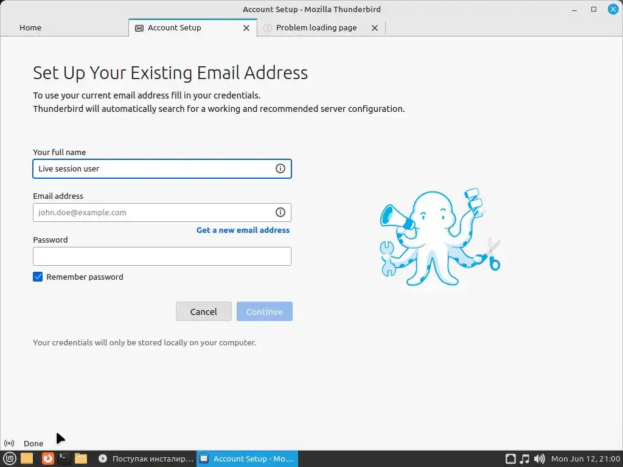
Task: Switch to the installer window in taskbar
Action: coord(146,458)
